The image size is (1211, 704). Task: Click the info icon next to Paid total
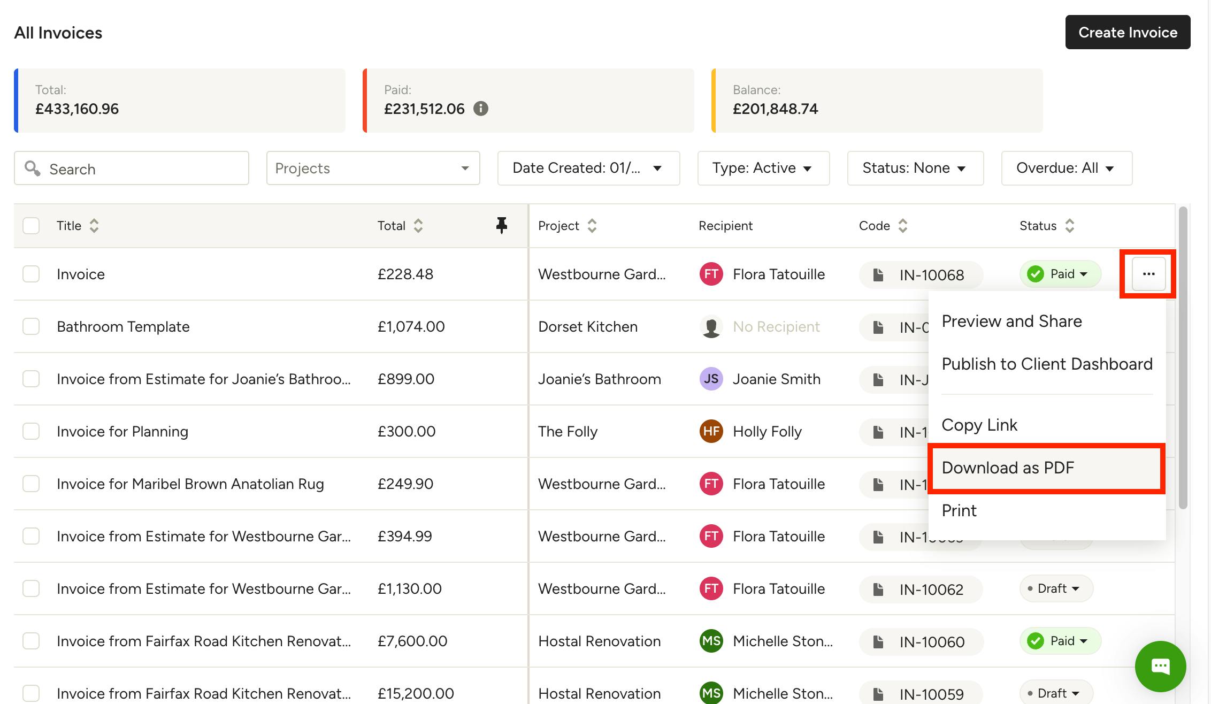(x=481, y=109)
